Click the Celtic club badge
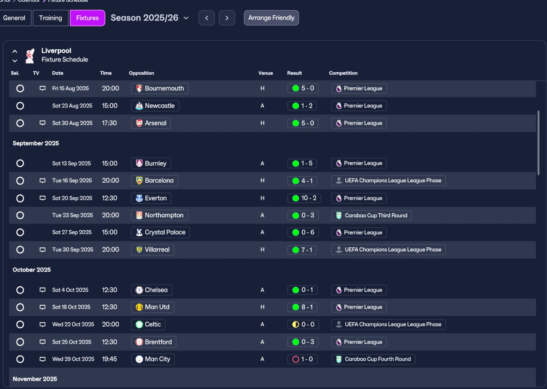Screen dimensions: 547x389 139,324
